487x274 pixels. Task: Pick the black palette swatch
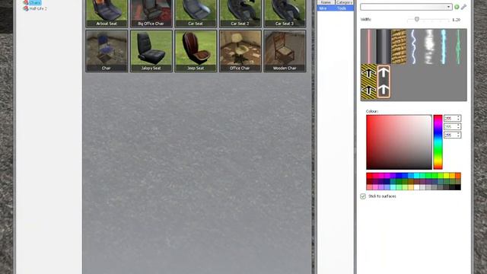tap(458, 187)
